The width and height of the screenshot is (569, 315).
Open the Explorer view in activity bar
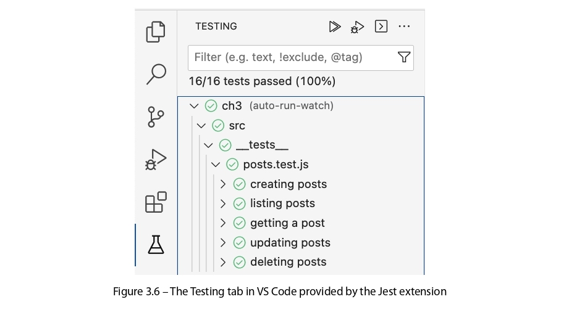click(x=156, y=32)
